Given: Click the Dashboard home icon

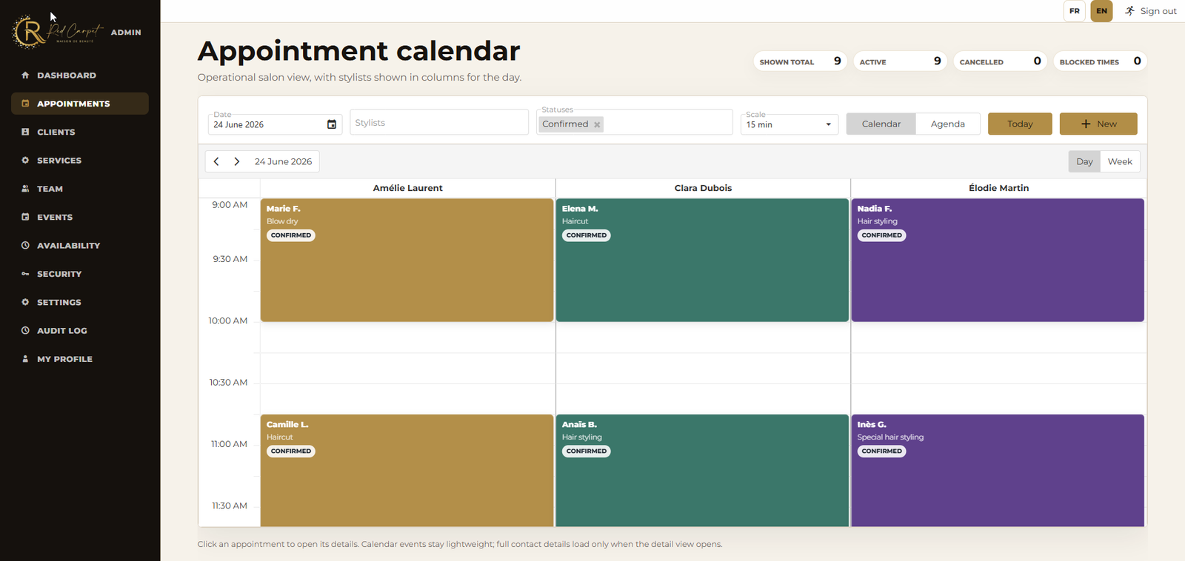Looking at the screenshot, I should 25,75.
